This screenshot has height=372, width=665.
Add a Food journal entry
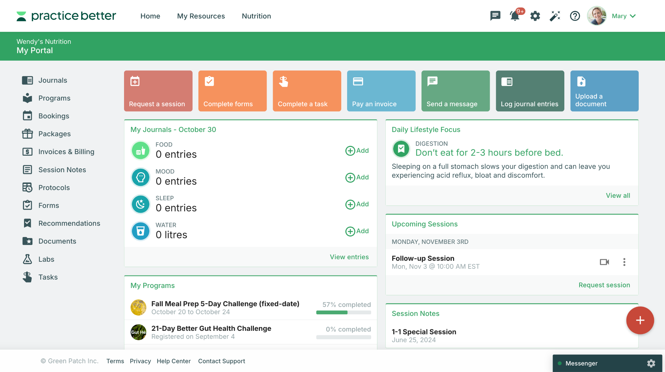pyautogui.click(x=357, y=150)
